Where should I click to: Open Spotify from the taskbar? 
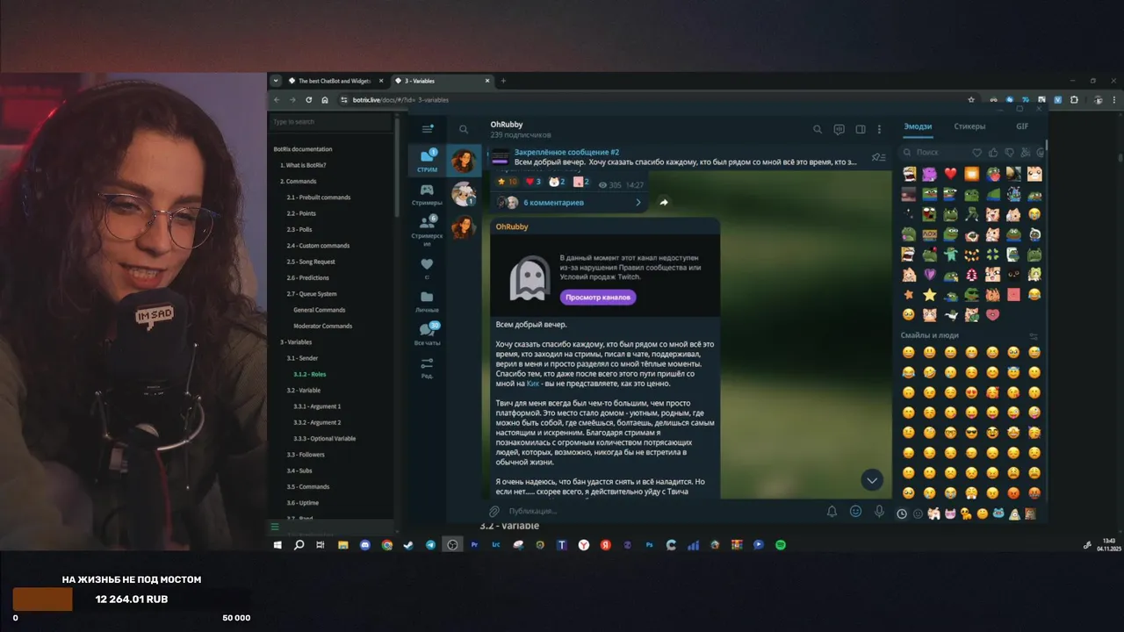coord(781,545)
